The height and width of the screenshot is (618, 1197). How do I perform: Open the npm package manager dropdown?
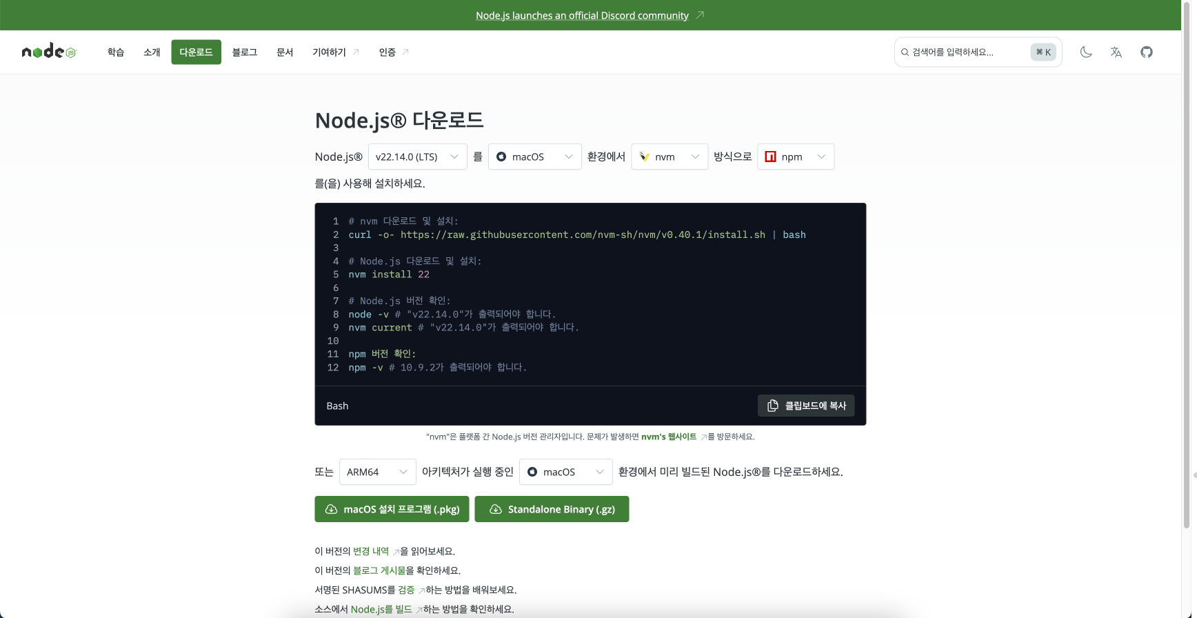coord(796,157)
